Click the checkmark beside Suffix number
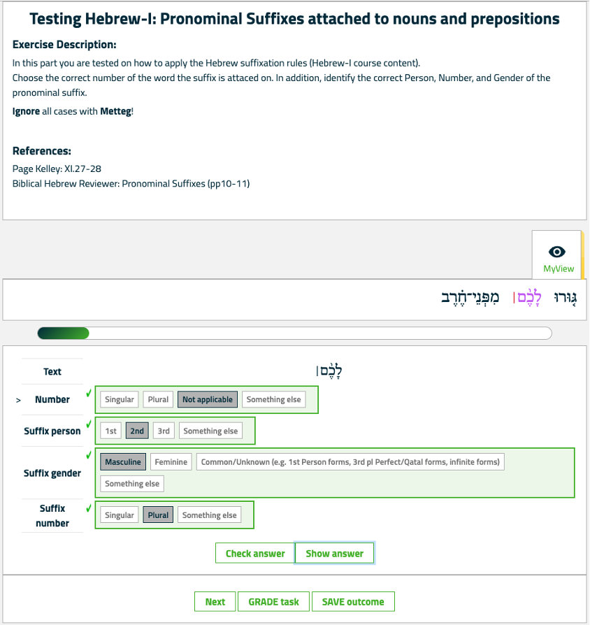The width and height of the screenshot is (590, 625). [x=89, y=508]
